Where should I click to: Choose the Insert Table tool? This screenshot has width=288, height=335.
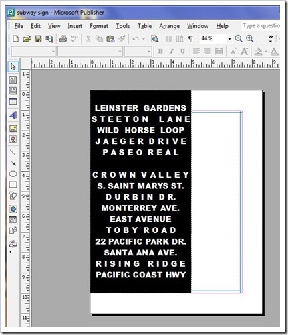point(13,101)
